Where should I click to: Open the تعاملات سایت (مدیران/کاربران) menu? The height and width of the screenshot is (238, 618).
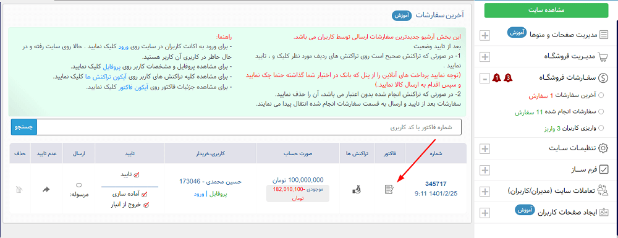551,191
